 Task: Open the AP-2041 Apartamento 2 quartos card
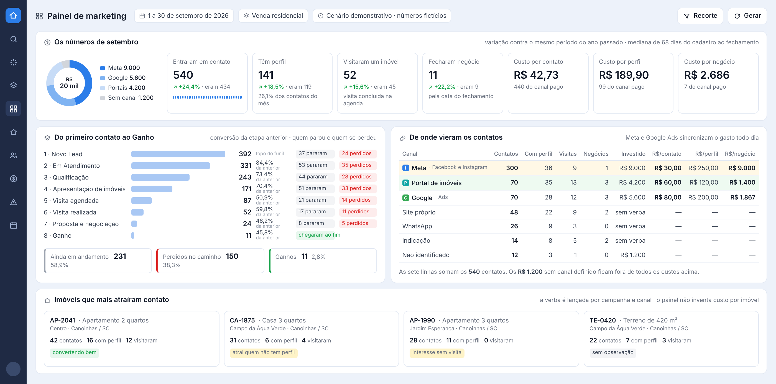tap(131, 339)
